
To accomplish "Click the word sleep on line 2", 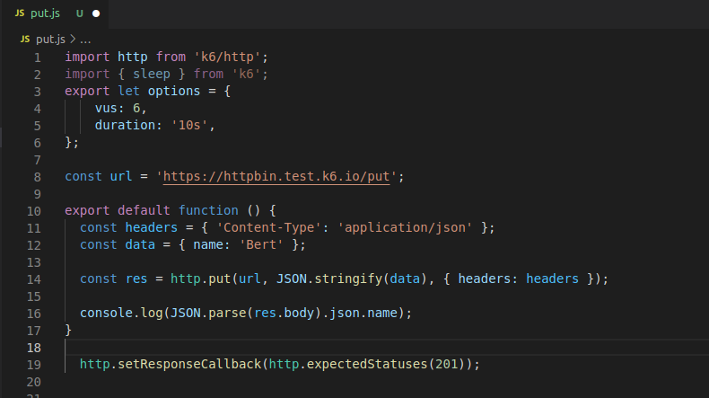I will click(x=152, y=74).
